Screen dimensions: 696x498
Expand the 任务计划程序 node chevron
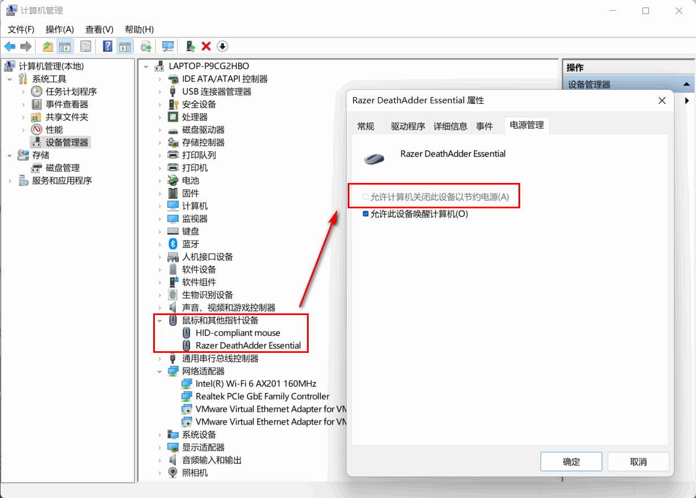click(23, 91)
